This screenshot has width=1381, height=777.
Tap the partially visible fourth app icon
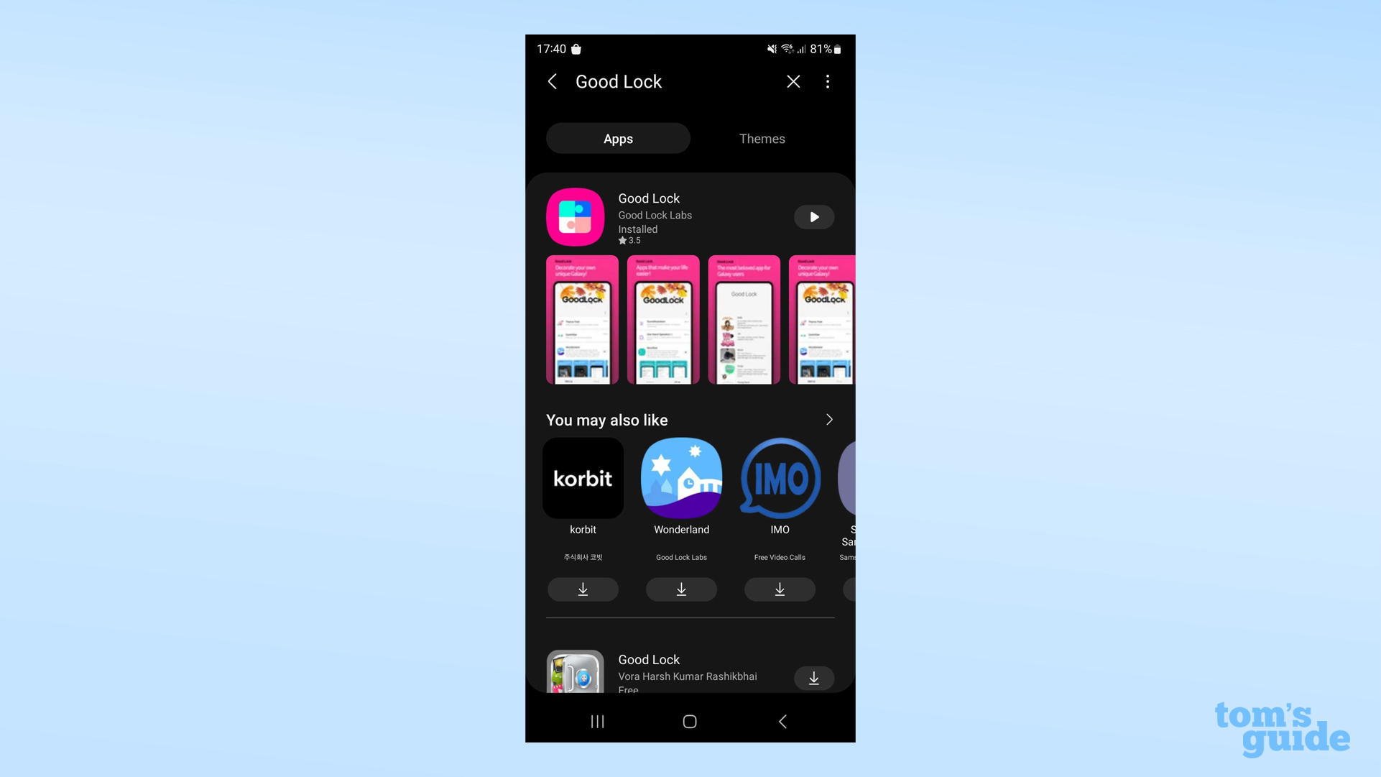tap(847, 477)
